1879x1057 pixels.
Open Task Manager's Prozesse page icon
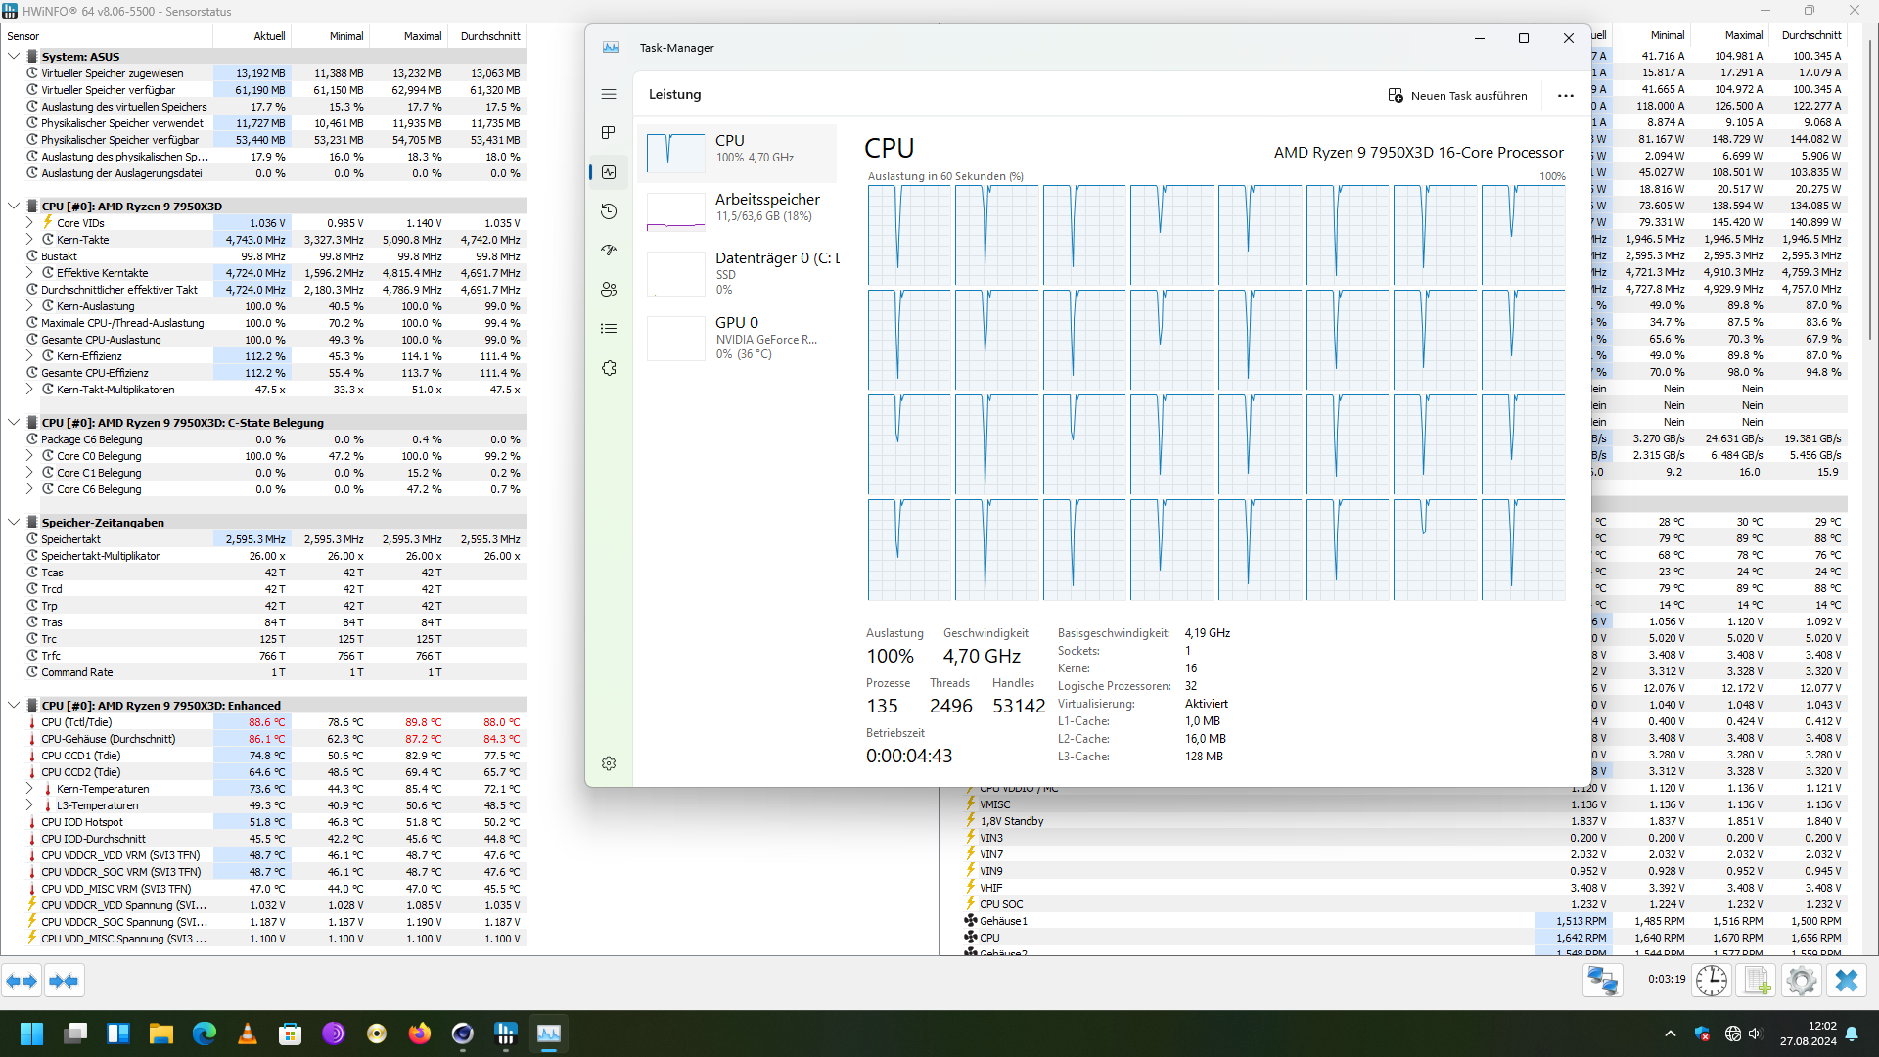coord(609,133)
